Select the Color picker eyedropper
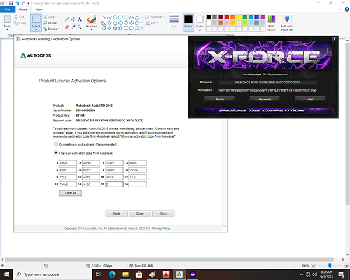 (73, 27)
